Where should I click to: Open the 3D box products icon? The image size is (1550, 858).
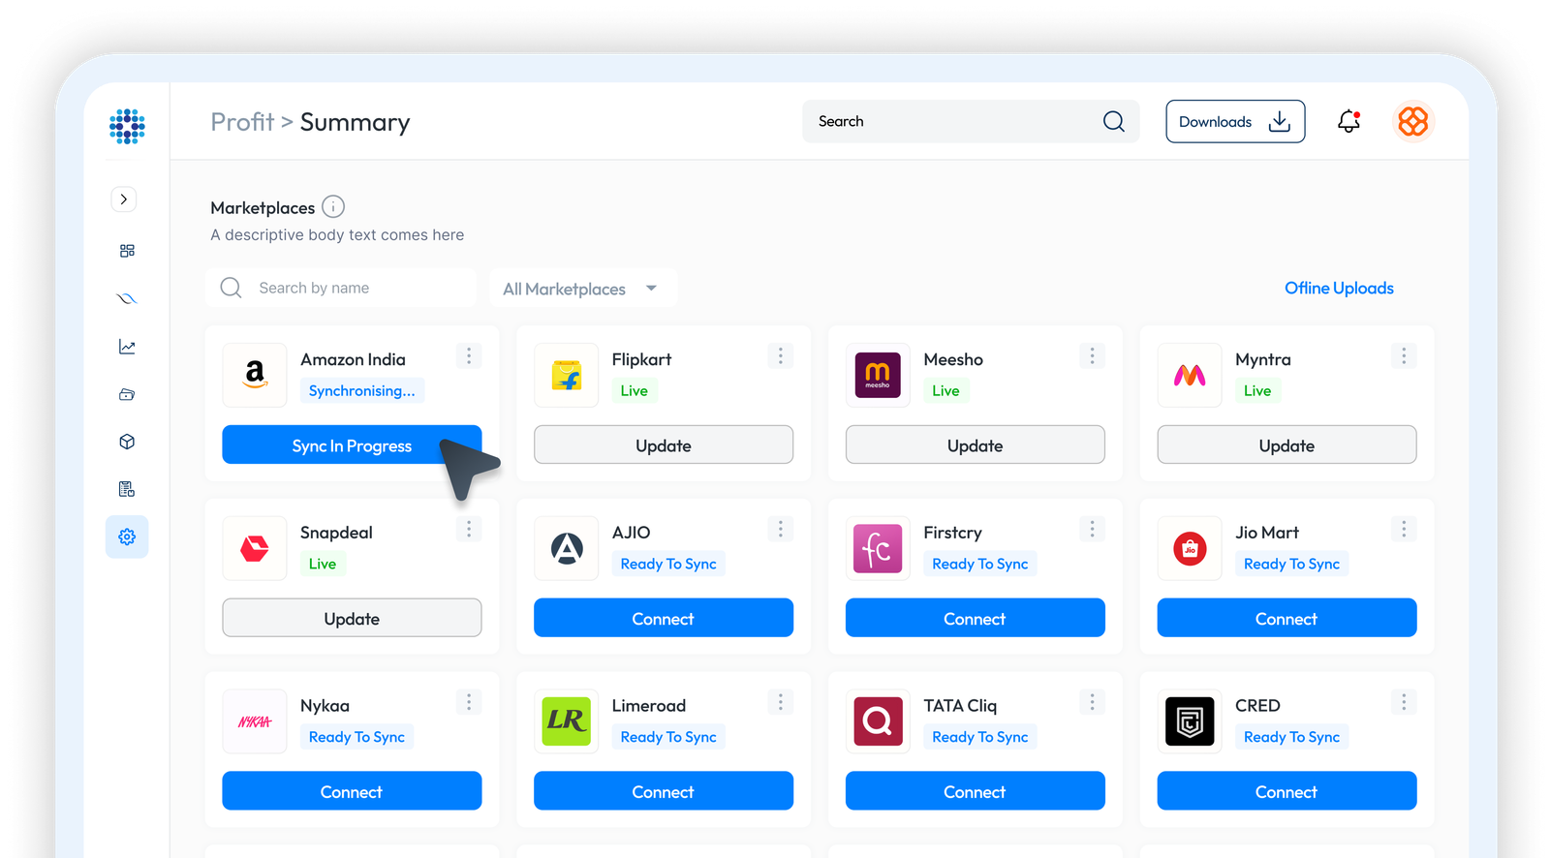127,442
